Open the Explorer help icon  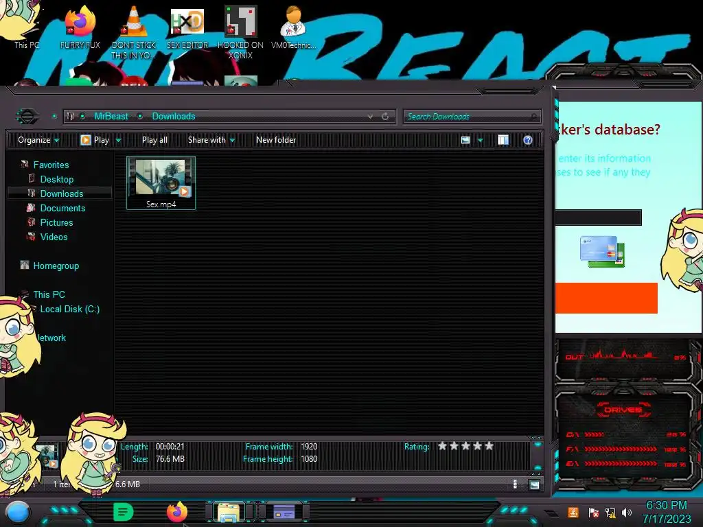click(x=528, y=140)
